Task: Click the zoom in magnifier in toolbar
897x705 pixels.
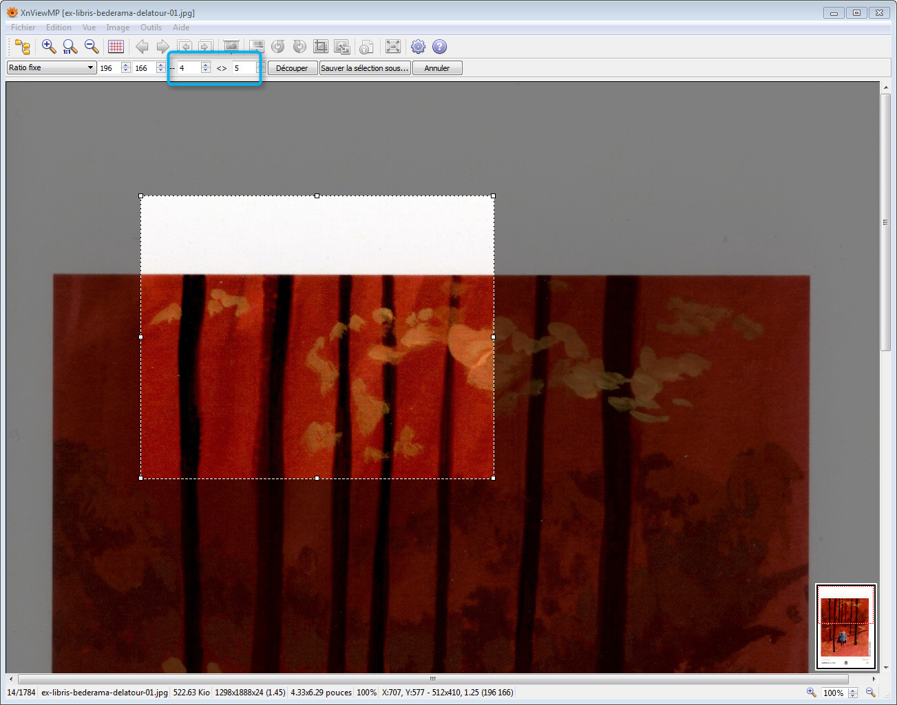Action: click(x=48, y=47)
